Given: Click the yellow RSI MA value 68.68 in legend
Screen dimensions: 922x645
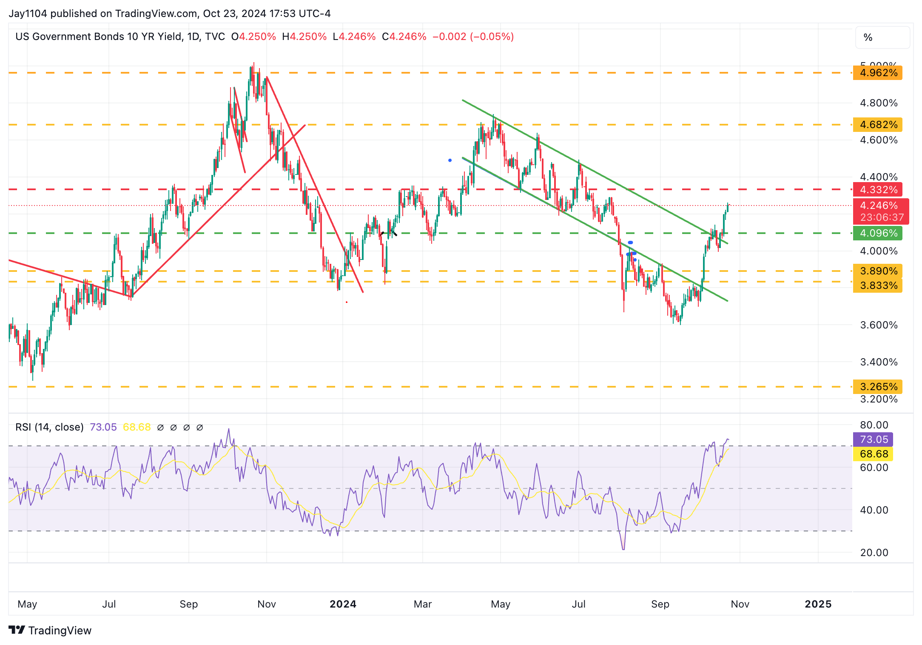Looking at the screenshot, I should coord(137,427).
